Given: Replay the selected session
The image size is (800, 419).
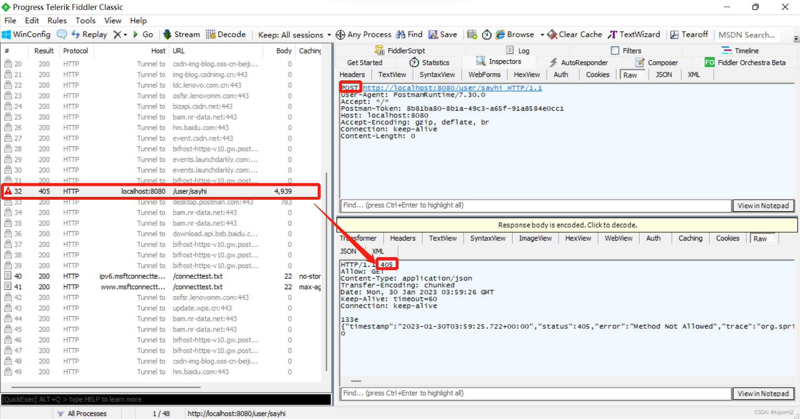Looking at the screenshot, I should click(x=89, y=35).
